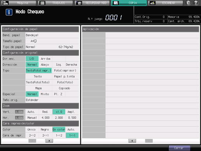
Task: Choose Foto(imprimir) original type
Action: 65,70
